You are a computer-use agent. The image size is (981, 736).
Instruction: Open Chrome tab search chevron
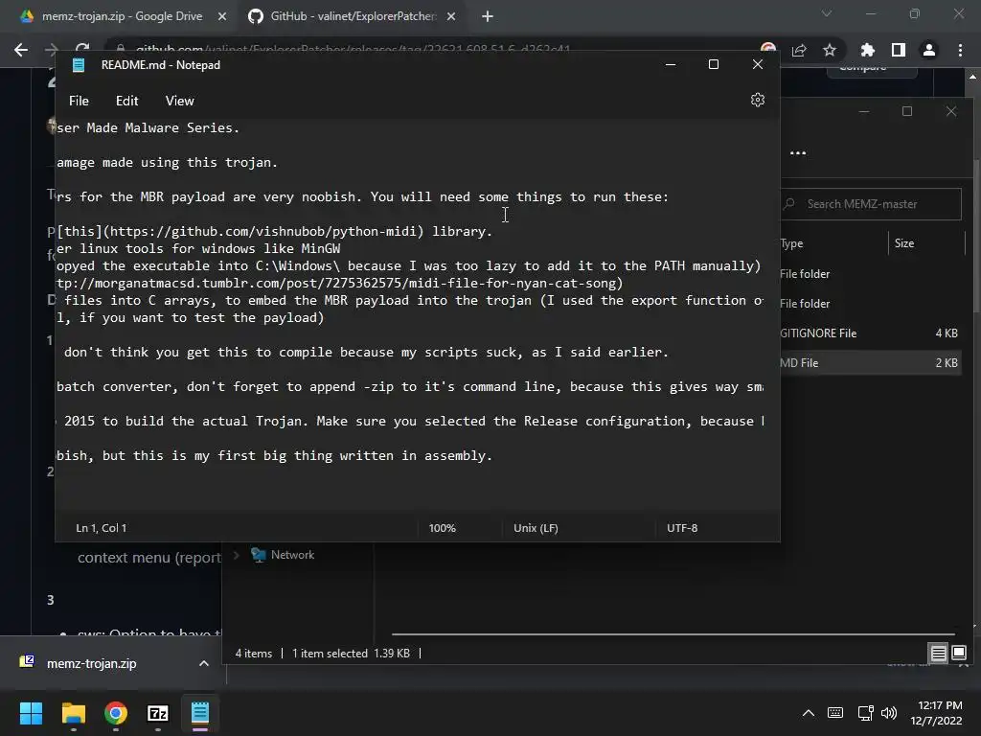pos(827,13)
